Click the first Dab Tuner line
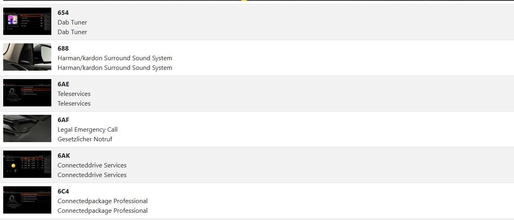This screenshot has width=514, height=220. point(72,22)
